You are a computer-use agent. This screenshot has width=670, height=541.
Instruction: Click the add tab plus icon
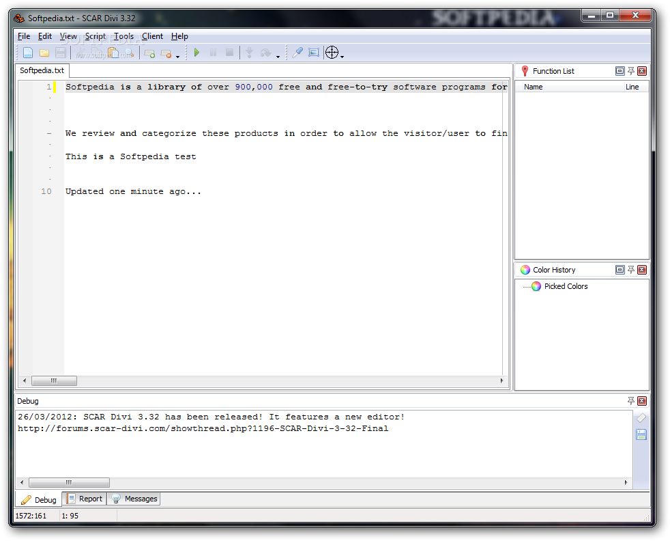point(149,53)
